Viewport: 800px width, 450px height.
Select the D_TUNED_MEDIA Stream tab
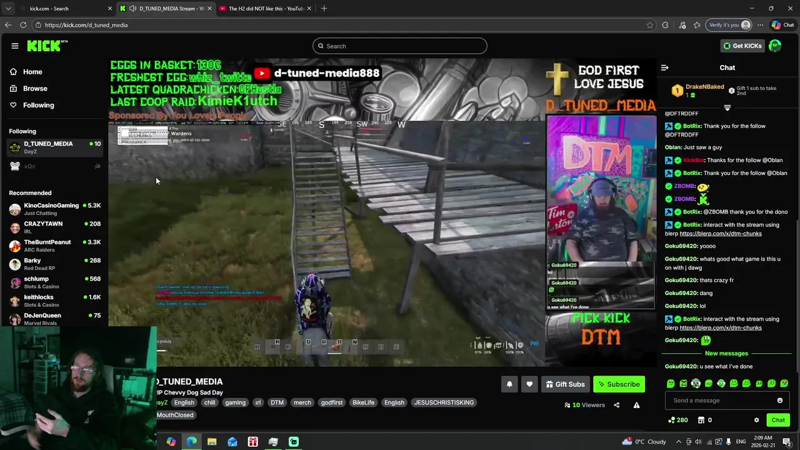pyautogui.click(x=166, y=9)
